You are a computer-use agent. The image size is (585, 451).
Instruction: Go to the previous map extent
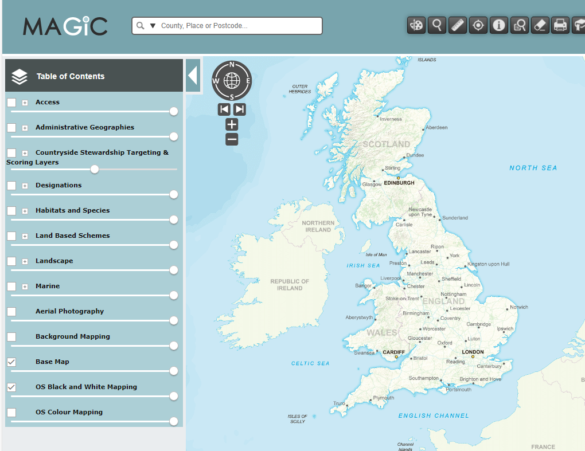click(224, 109)
